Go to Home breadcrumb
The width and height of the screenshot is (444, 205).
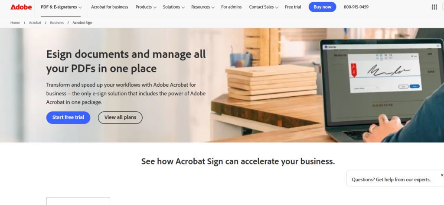(15, 23)
